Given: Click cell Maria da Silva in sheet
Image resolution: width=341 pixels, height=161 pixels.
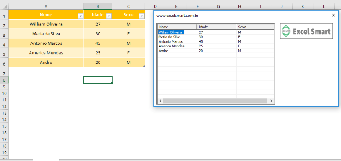Looking at the screenshot, I should pyautogui.click(x=46, y=34).
